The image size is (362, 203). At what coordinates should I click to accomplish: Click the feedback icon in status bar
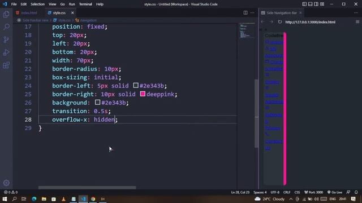(x=348, y=192)
